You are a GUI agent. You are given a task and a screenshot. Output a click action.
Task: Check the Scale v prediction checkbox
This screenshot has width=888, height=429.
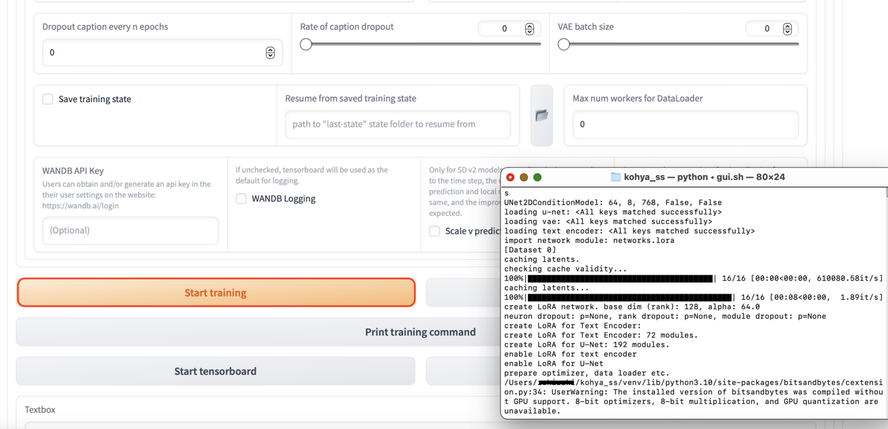(434, 231)
